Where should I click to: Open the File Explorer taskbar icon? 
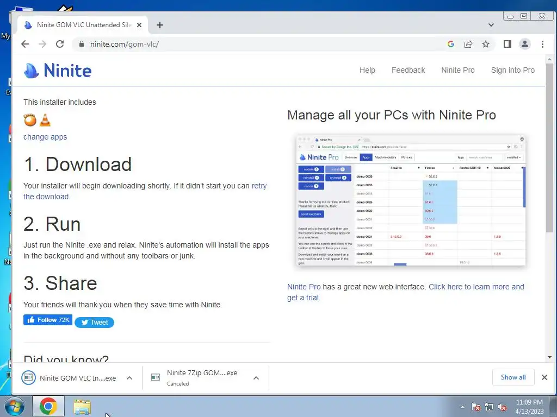tap(82, 406)
